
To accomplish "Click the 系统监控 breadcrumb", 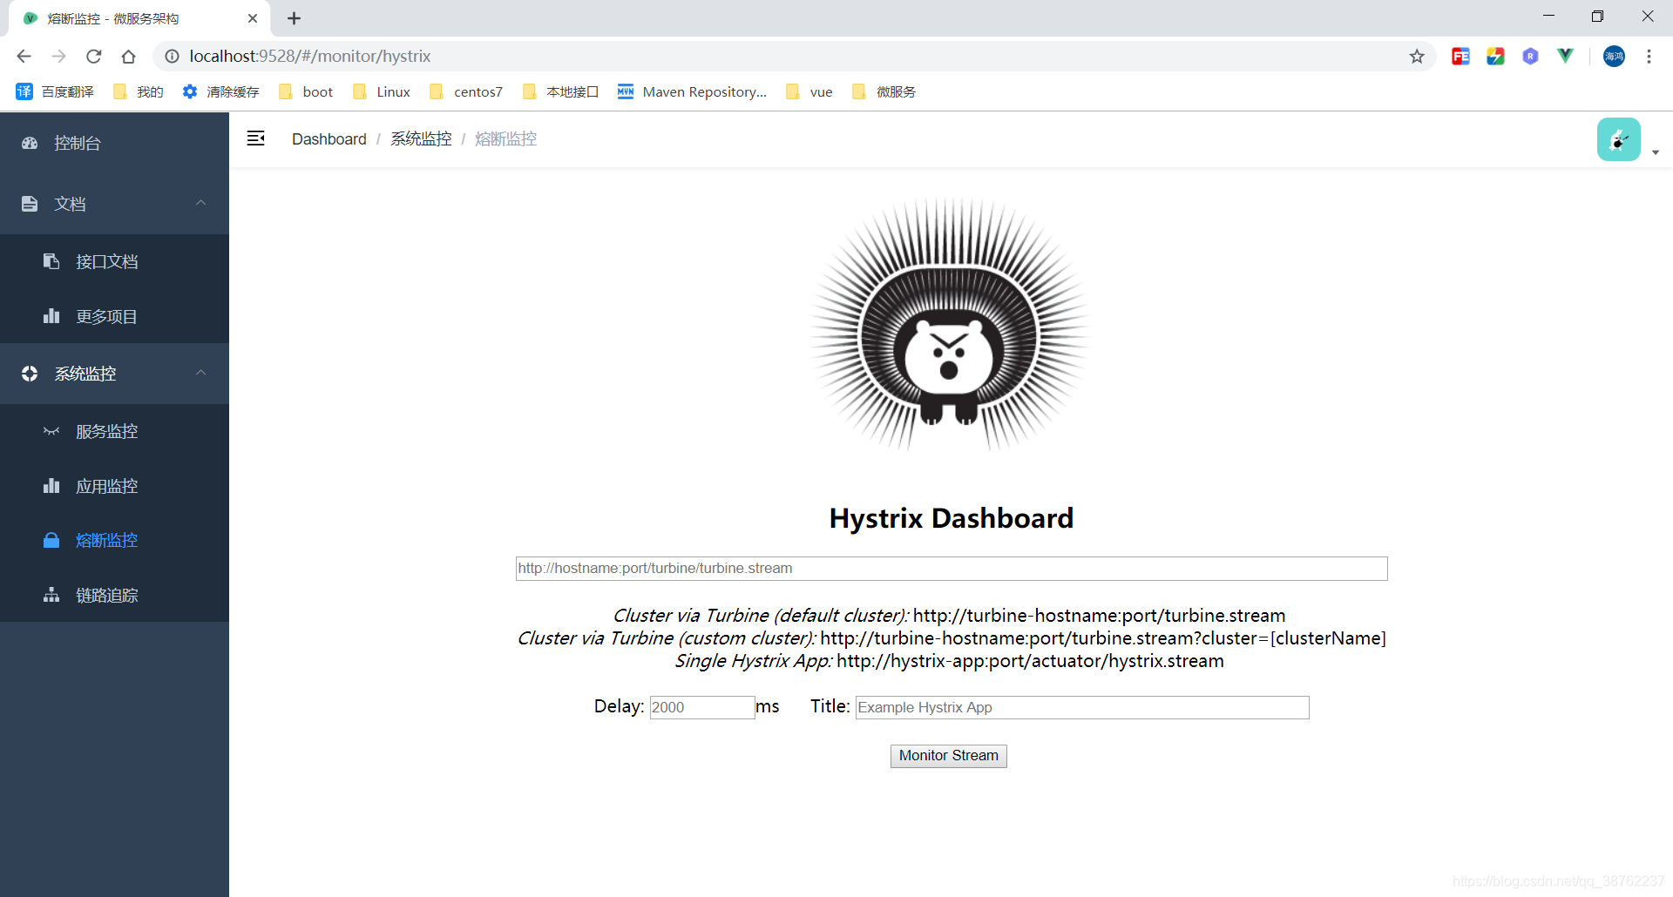I will point(421,139).
